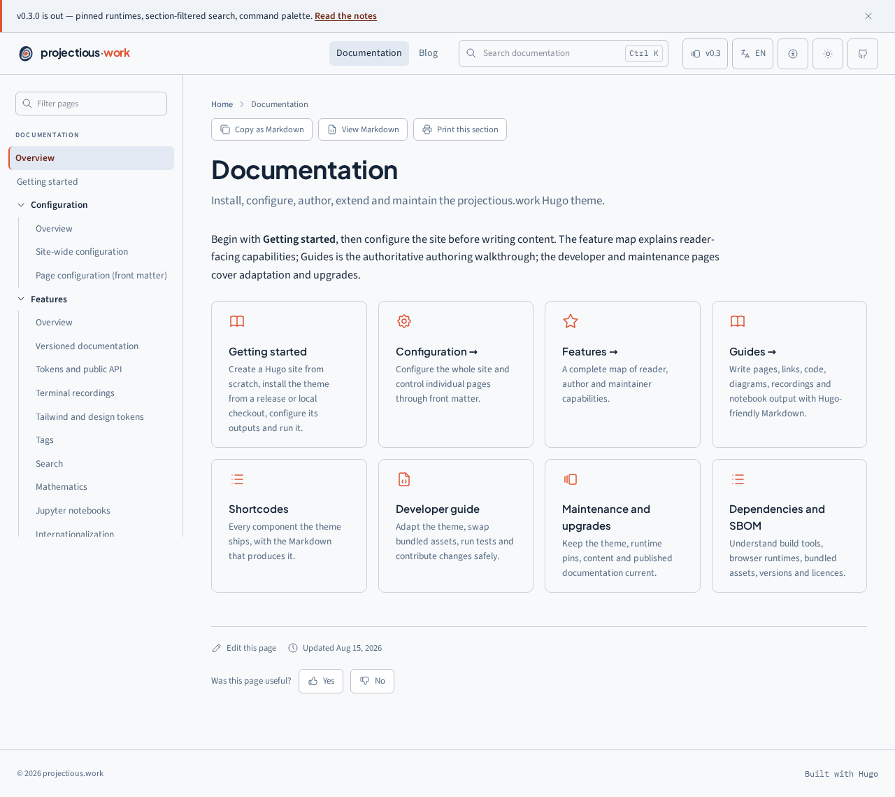
Task: Select Overview under Documentation in the sidebar
Action: click(x=91, y=158)
